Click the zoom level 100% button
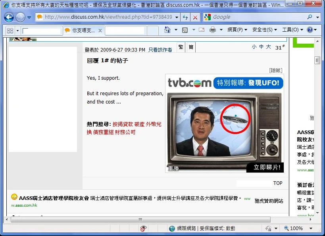 tap(294, 228)
